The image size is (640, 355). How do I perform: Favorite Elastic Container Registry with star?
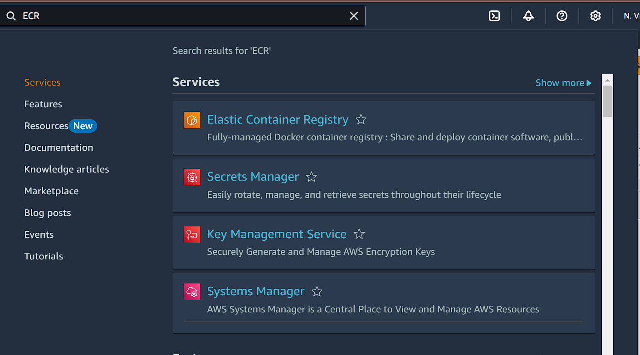tap(361, 120)
